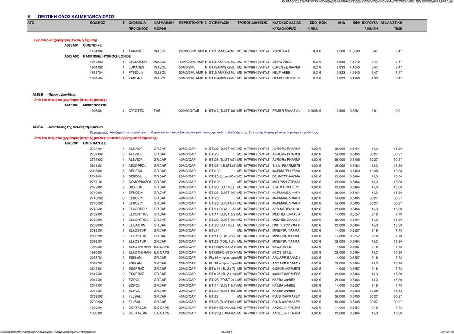This screenshot has height=334, width=454.
Task: Select the "ΑΣΦΑΛΙΣΤΙΚΗ" column header
Action: click(391, 23)
